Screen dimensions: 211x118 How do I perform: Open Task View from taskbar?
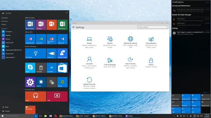pyautogui.click(x=40, y=116)
